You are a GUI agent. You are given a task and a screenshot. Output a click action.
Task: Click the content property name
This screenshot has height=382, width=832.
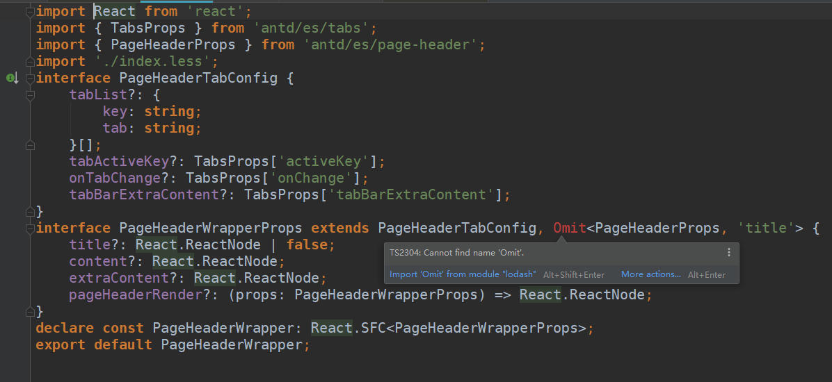click(98, 262)
